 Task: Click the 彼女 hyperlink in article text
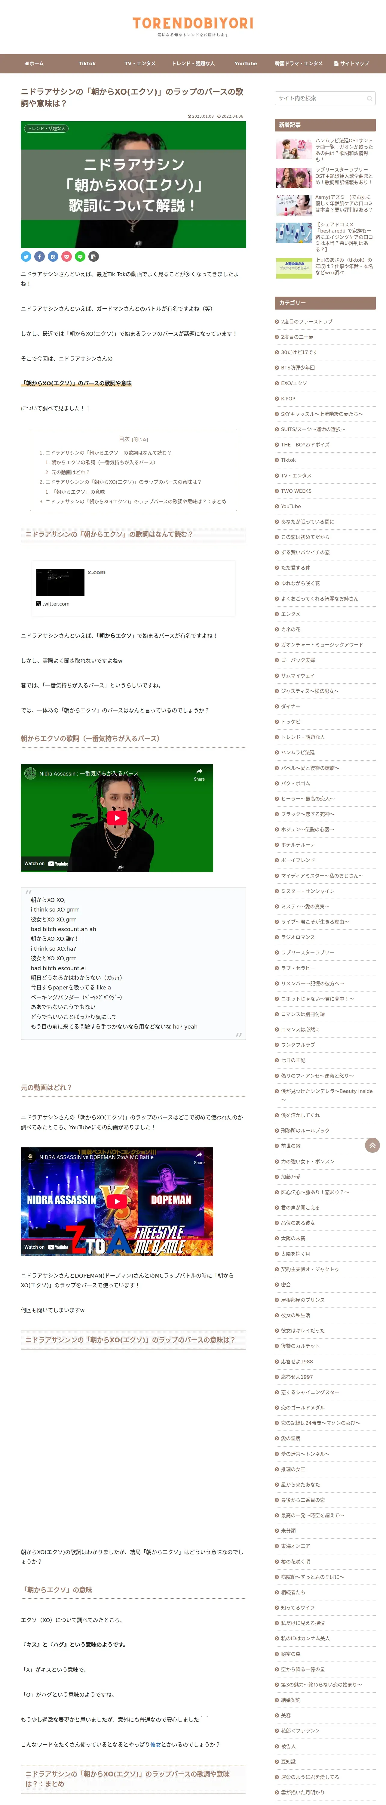155,1745
